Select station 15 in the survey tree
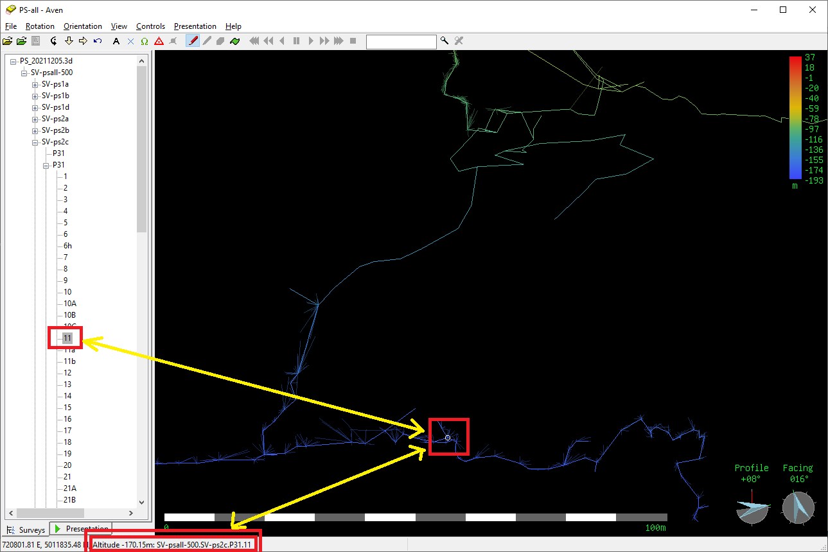This screenshot has width=828, height=552. [67, 408]
